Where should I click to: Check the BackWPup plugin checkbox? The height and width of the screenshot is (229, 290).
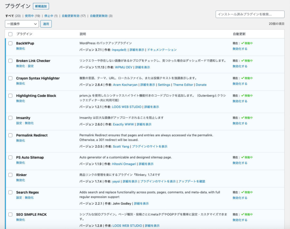[10, 43]
